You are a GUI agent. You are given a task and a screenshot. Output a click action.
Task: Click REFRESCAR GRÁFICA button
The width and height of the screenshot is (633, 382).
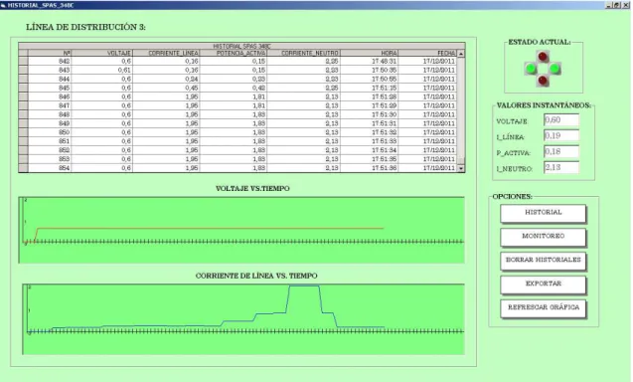(x=543, y=308)
